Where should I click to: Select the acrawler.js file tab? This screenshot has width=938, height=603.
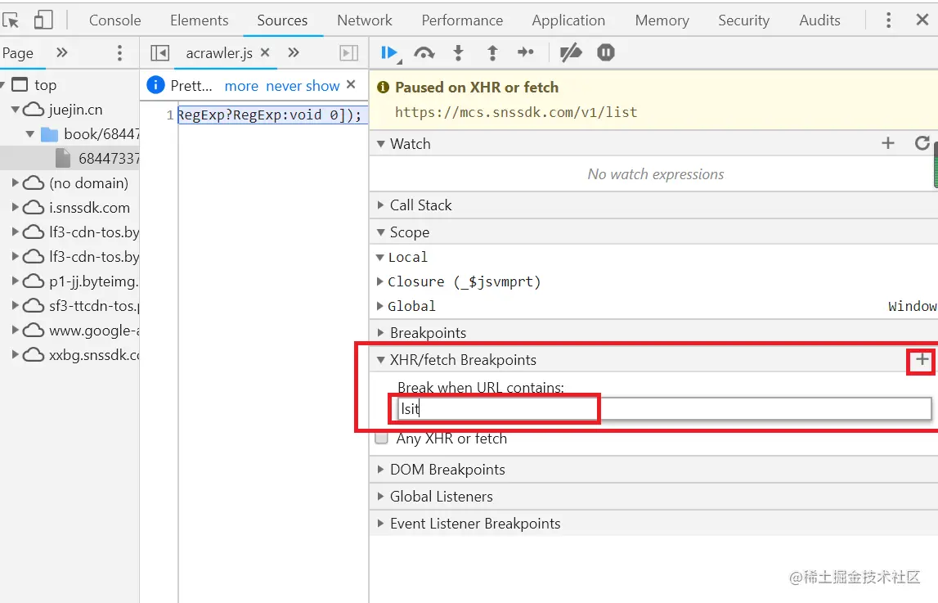(x=219, y=53)
